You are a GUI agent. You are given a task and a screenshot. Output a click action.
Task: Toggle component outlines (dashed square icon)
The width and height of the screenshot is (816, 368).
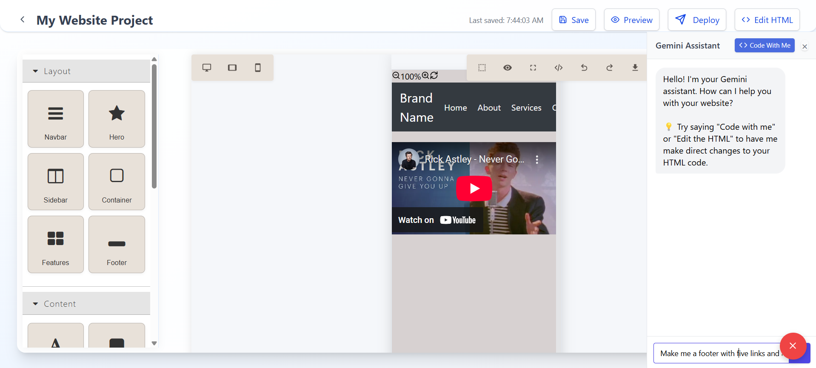[x=482, y=68]
